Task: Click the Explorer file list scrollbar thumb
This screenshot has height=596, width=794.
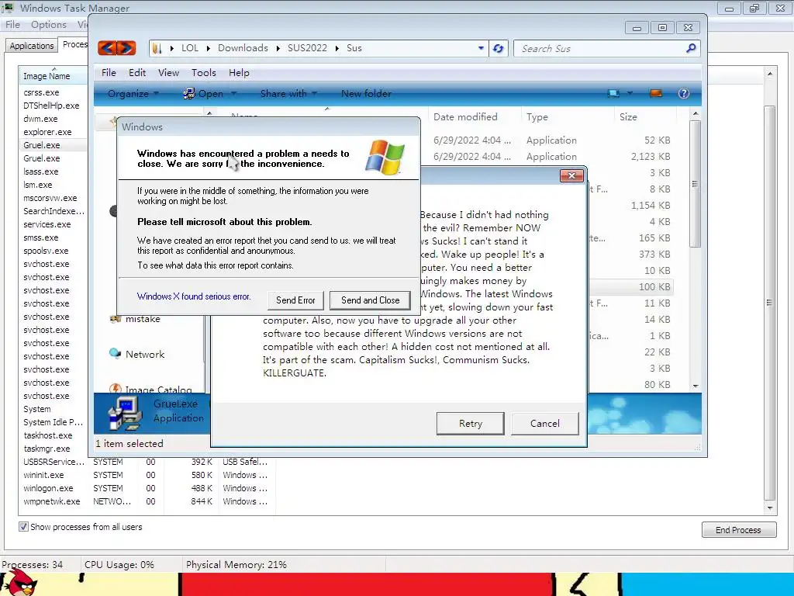Action: click(x=696, y=183)
